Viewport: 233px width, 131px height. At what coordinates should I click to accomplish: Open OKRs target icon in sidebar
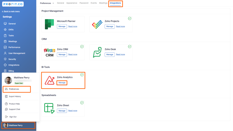pyautogui.click(x=5, y=30)
